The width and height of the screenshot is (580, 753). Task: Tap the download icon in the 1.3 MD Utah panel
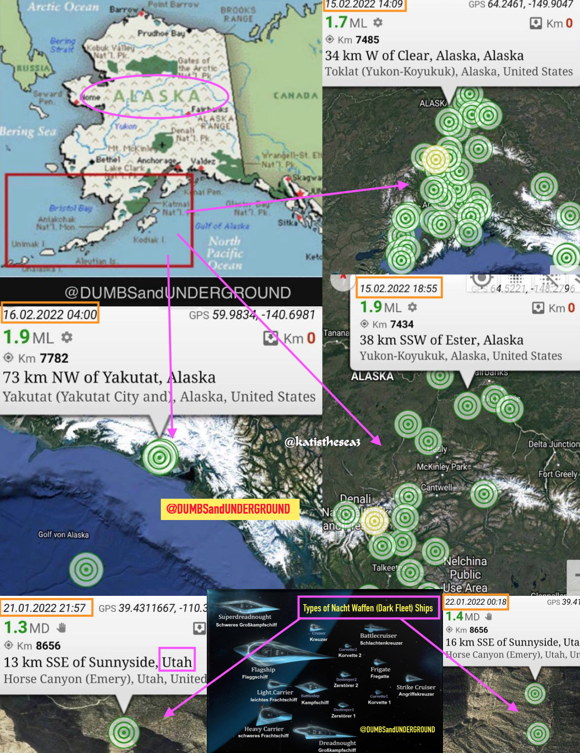[x=199, y=628]
